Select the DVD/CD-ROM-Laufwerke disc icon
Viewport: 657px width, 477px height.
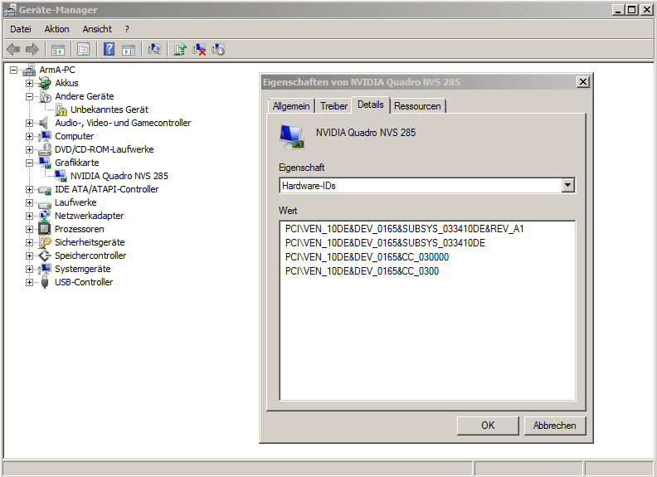pos(45,149)
